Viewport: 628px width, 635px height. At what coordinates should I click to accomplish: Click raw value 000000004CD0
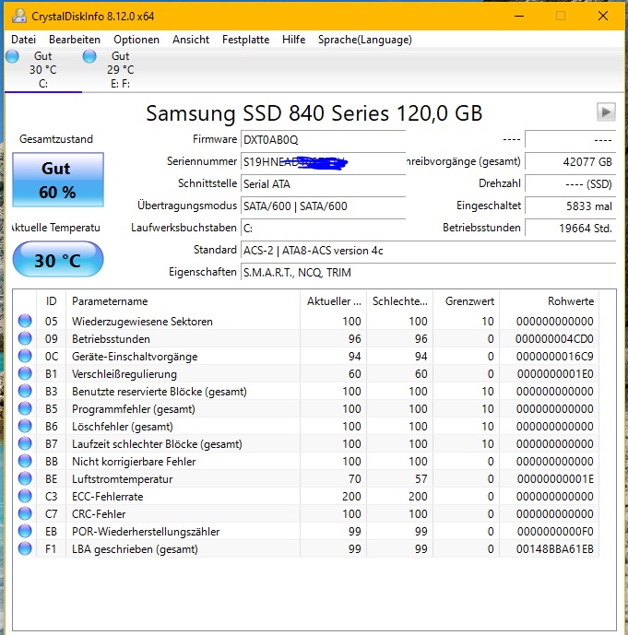click(x=554, y=339)
